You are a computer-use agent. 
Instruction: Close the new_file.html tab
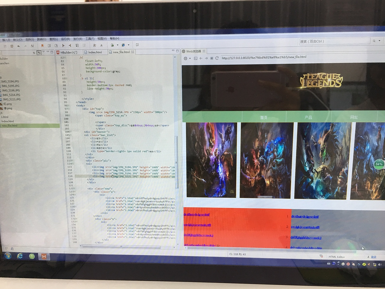pyautogui.click(x=133, y=52)
